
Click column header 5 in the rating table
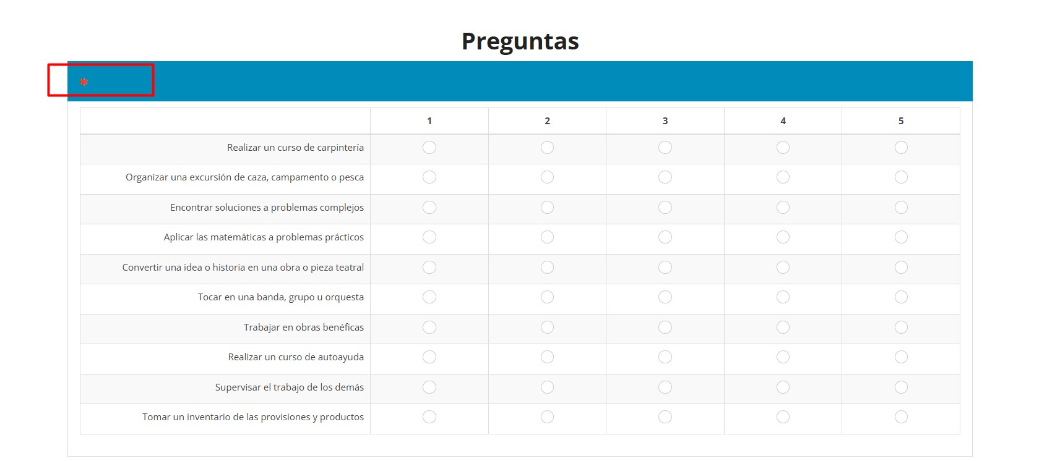pos(901,121)
